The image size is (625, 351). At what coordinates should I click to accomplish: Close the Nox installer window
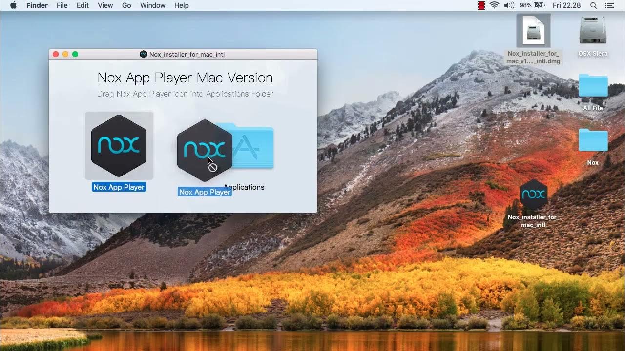(56, 54)
